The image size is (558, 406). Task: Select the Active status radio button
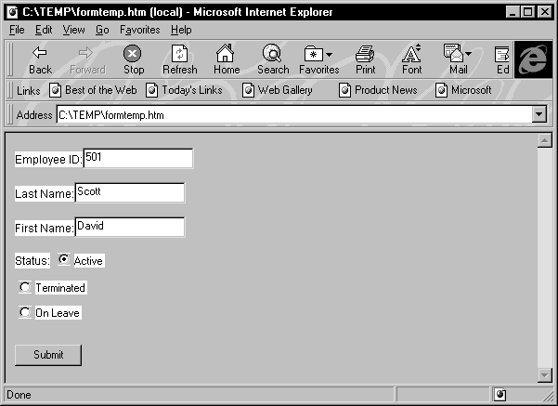tap(64, 260)
